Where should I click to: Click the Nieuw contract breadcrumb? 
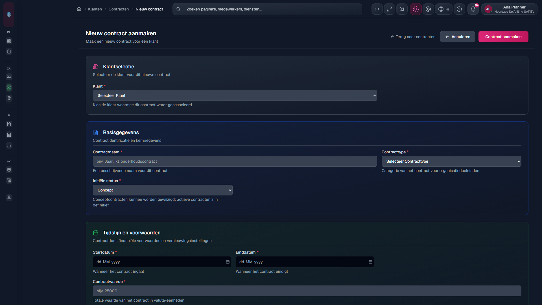click(x=149, y=9)
